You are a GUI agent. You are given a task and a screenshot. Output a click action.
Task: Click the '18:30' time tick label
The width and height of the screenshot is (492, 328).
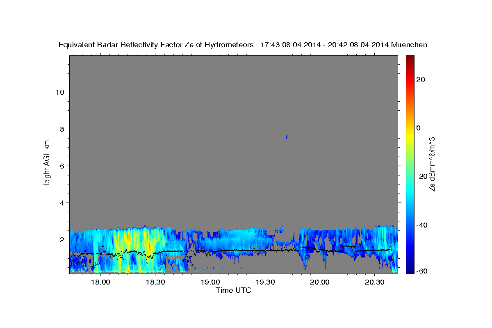click(x=155, y=283)
